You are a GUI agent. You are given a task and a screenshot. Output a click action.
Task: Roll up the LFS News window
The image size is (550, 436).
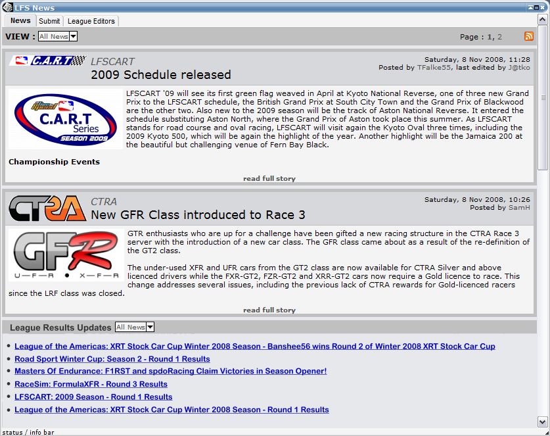[530, 7]
